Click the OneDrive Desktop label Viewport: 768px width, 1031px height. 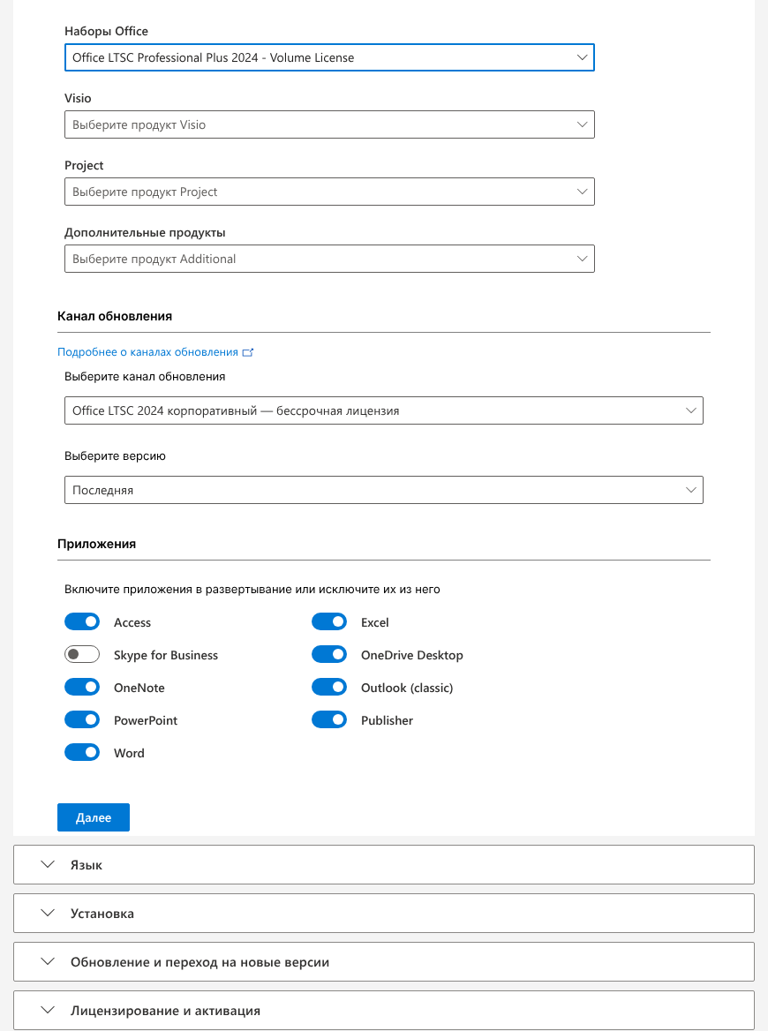pos(412,655)
